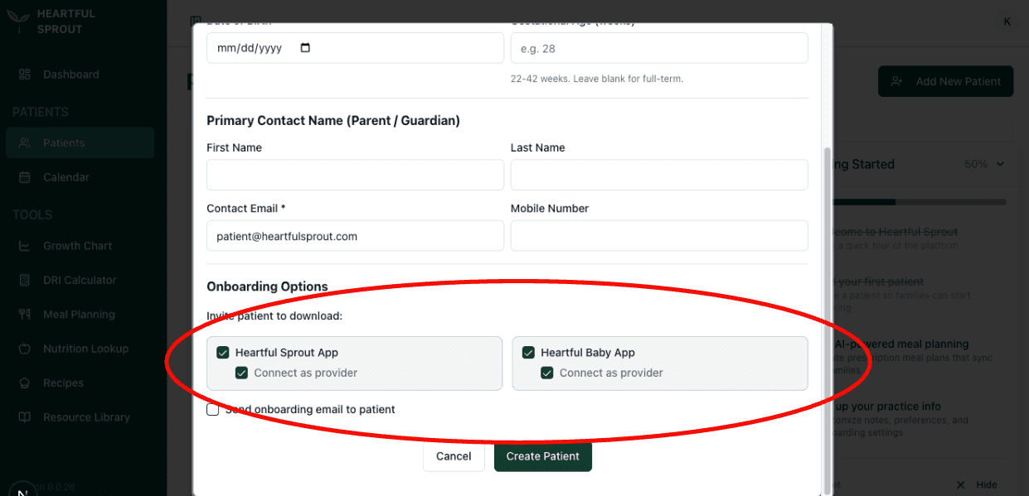The width and height of the screenshot is (1029, 496).
Task: Check Send onboarding email to patient
Action: tap(213, 409)
